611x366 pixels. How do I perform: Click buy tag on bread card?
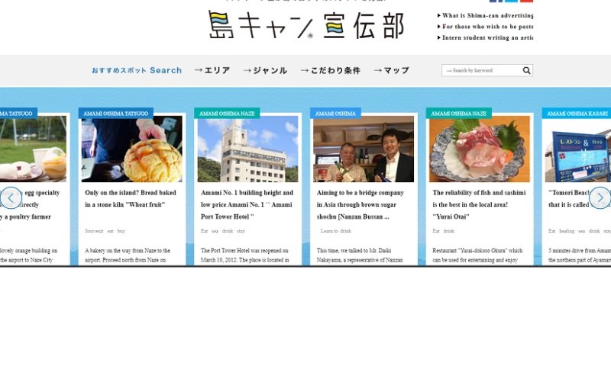click(121, 231)
